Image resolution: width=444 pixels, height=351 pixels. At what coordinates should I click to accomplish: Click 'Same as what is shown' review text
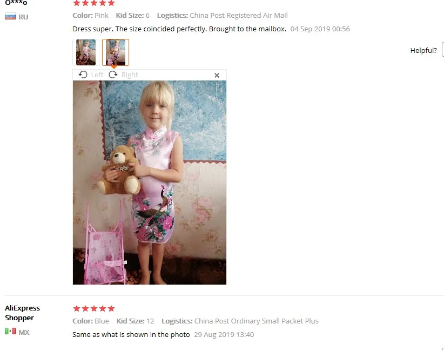(131, 335)
